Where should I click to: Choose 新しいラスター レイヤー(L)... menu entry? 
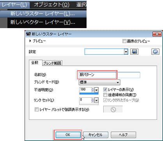(x=43, y=14)
